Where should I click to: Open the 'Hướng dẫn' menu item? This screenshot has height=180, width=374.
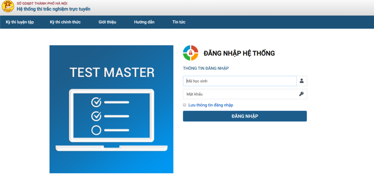144,22
